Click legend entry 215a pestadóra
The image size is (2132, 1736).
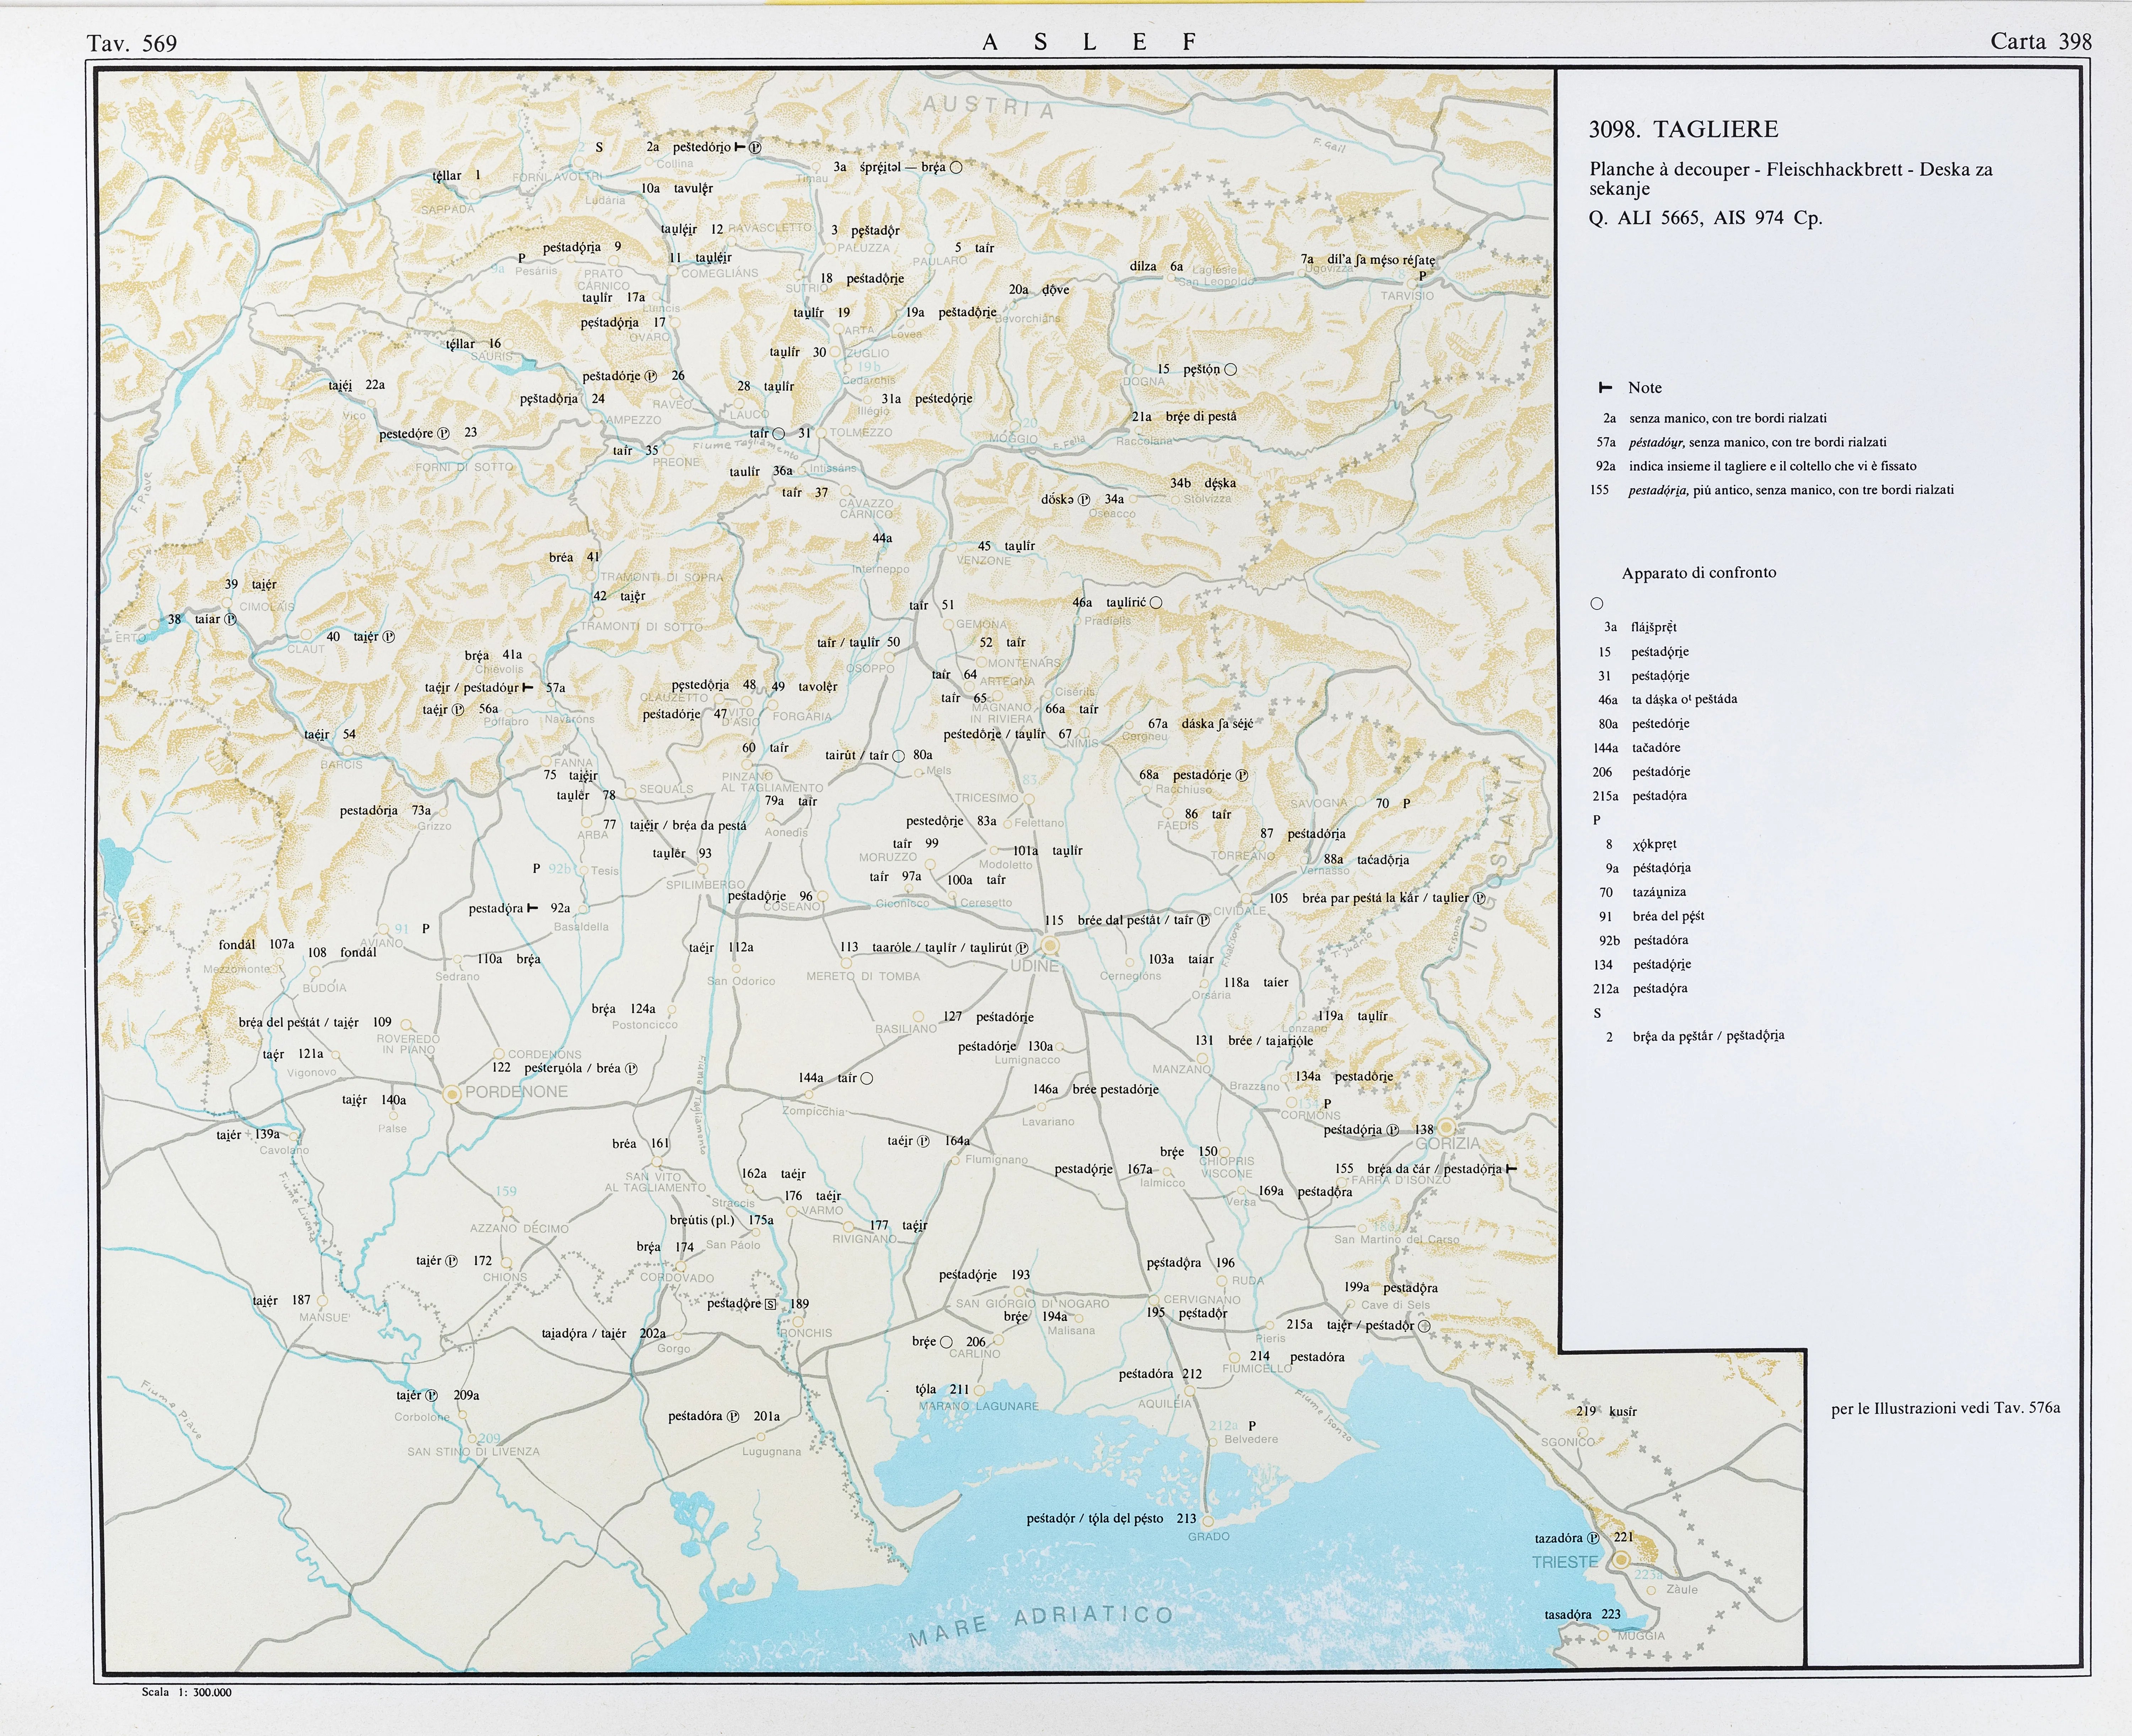click(1639, 796)
